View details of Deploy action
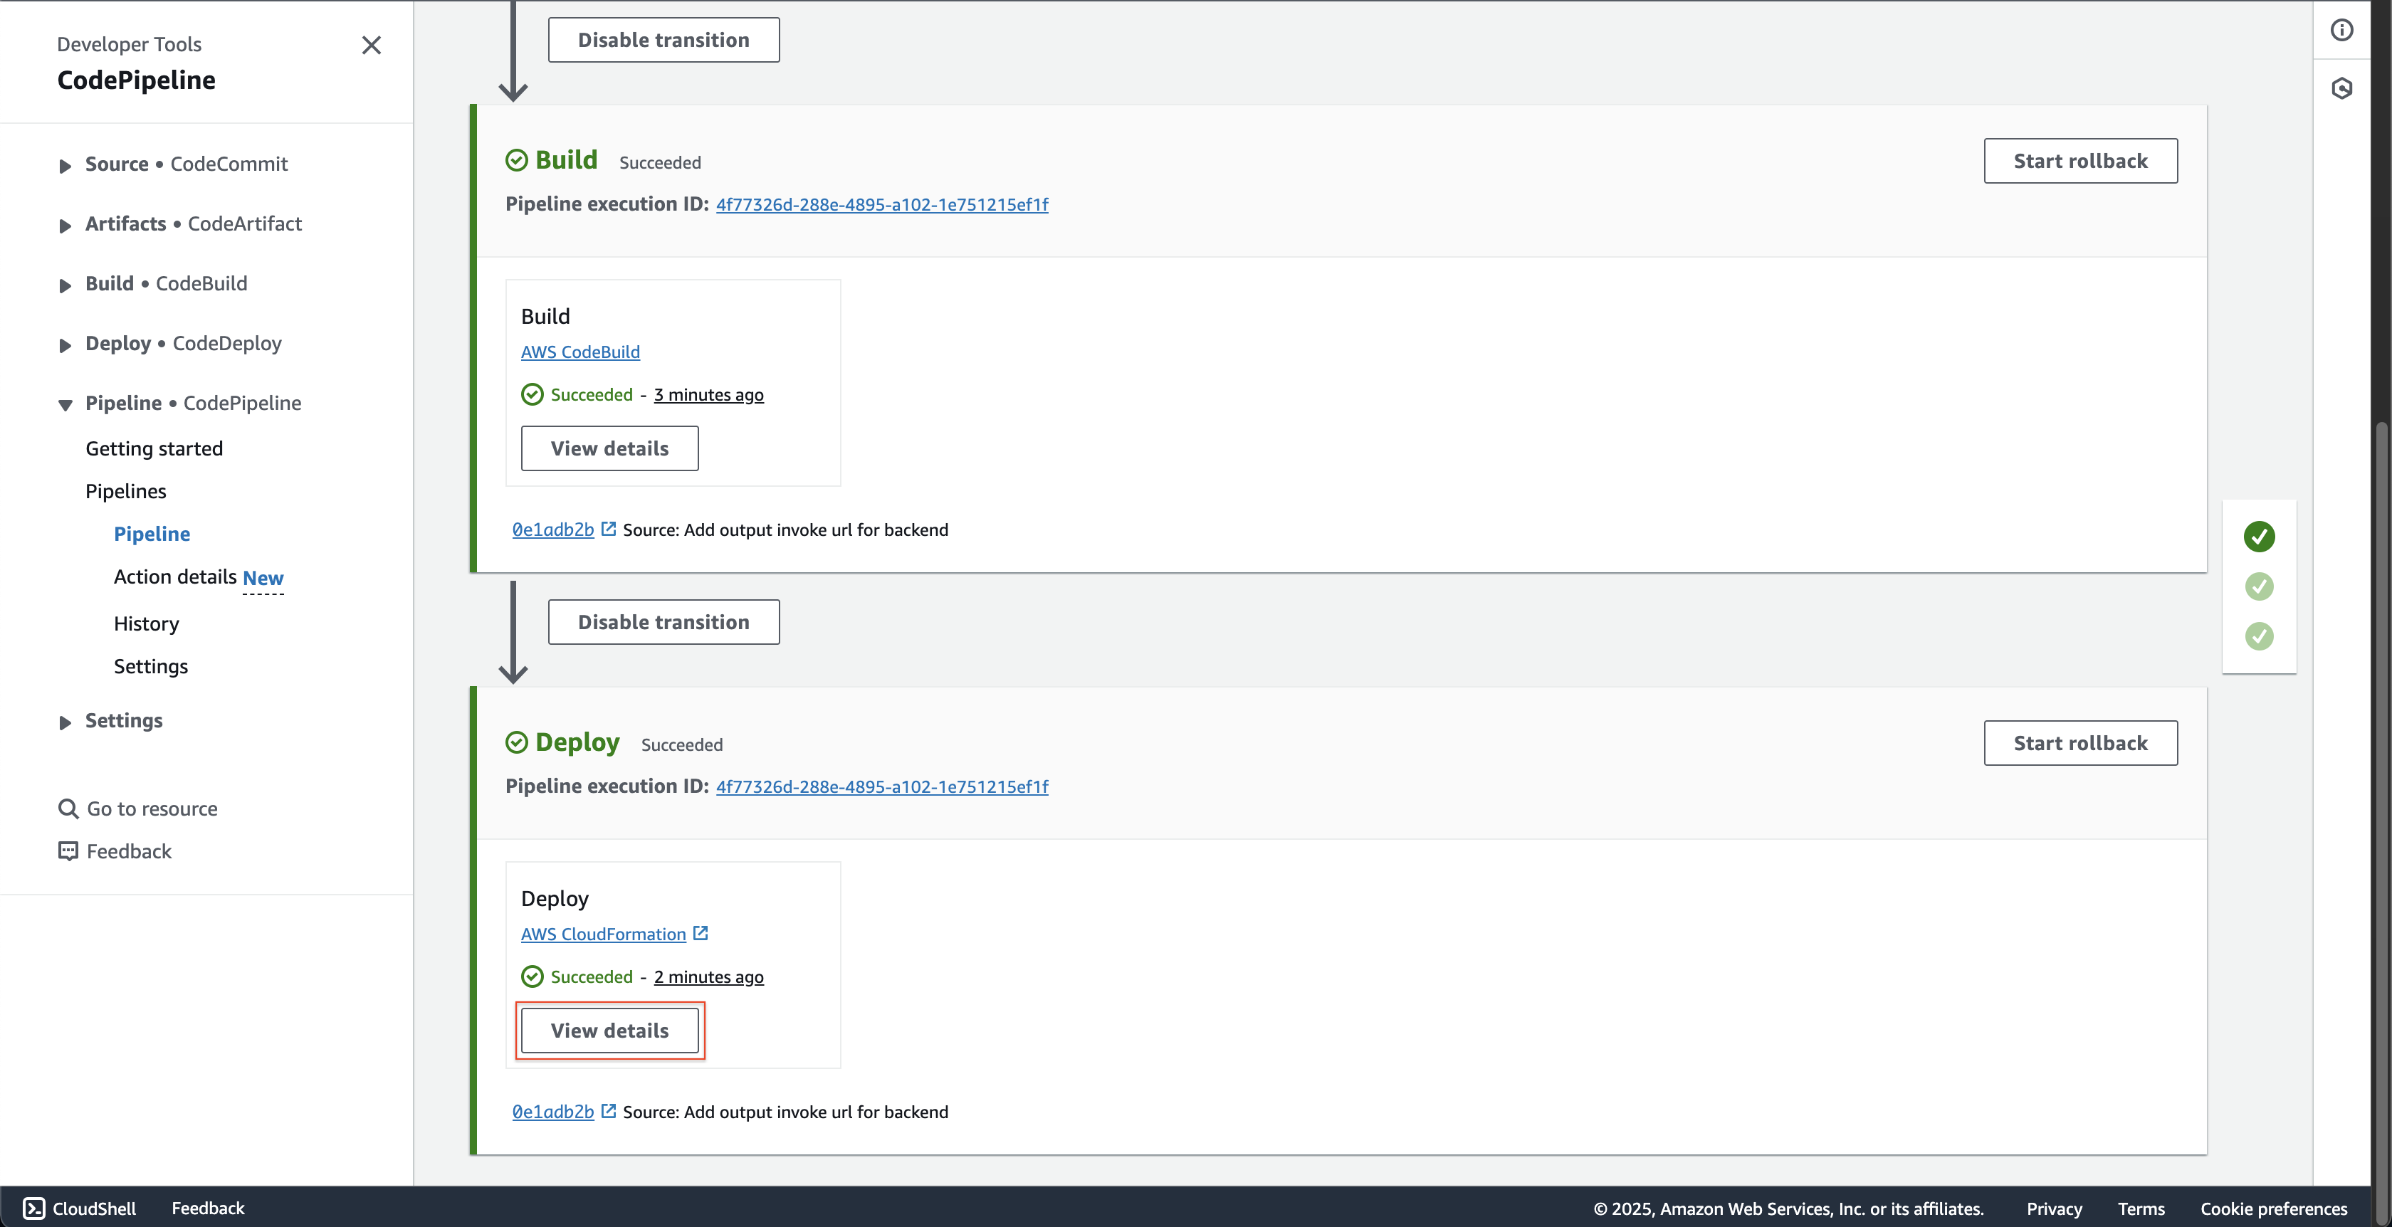This screenshot has width=2392, height=1227. [x=610, y=1031]
